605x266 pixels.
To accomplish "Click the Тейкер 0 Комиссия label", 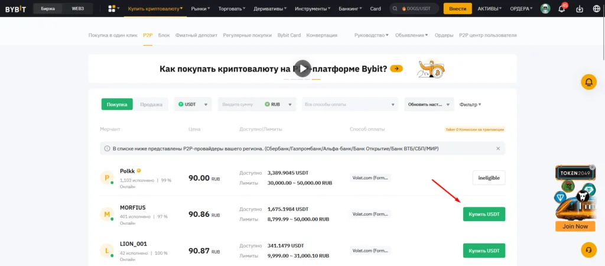I will [474, 129].
